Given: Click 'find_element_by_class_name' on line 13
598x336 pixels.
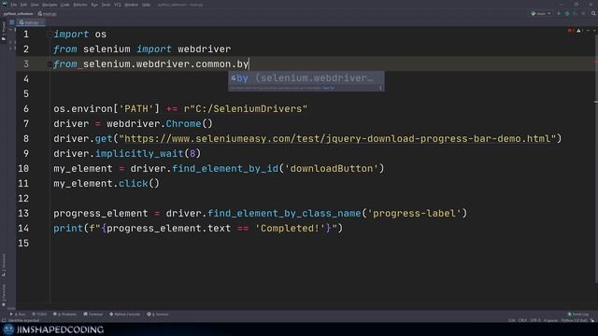Looking at the screenshot, I should click(284, 214).
